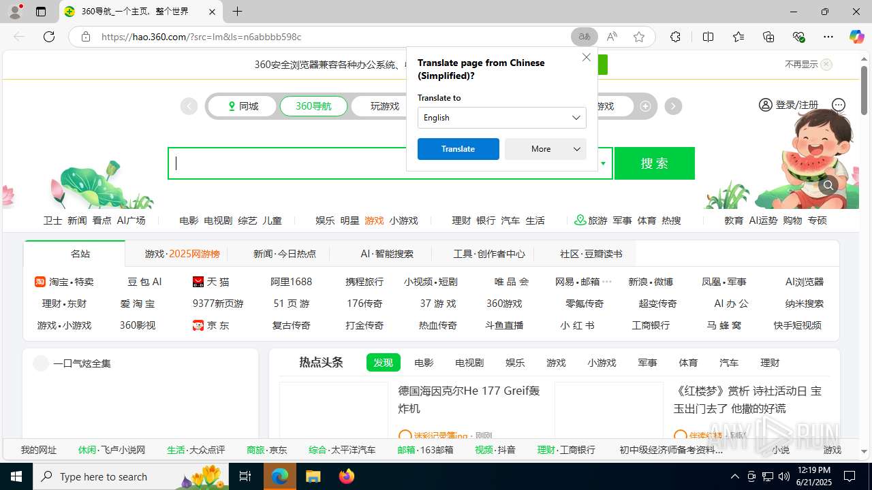This screenshot has width=872, height=490.
Task: Click the green 搜索 search button
Action: pyautogui.click(x=655, y=163)
